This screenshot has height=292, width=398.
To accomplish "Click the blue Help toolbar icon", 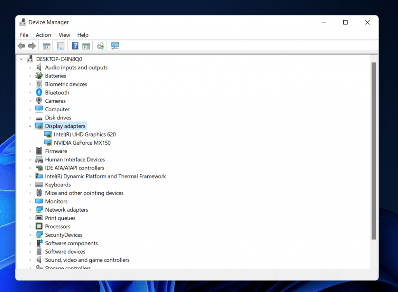I will pos(75,46).
